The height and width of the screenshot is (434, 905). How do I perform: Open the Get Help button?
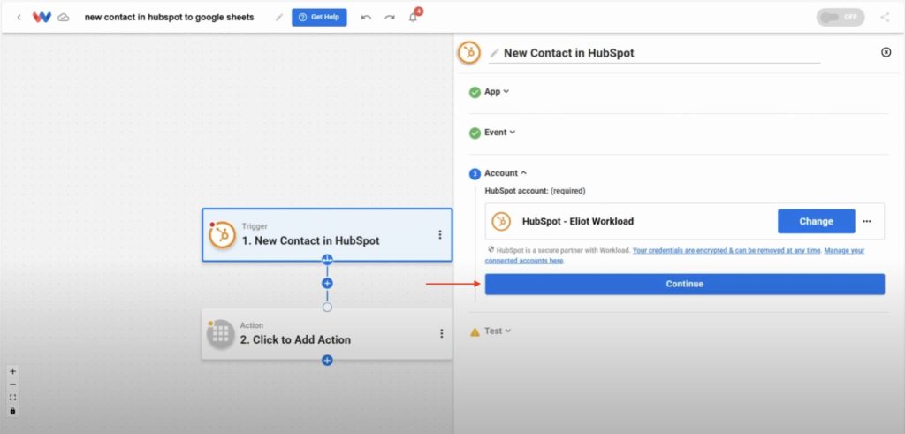point(319,18)
